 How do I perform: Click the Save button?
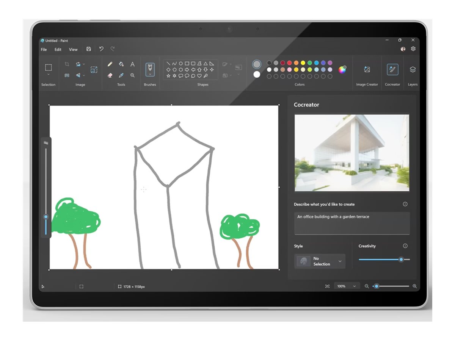(x=88, y=49)
